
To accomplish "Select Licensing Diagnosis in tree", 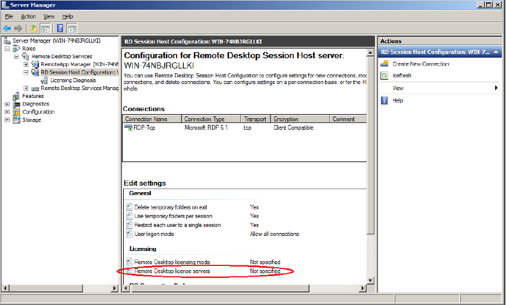I will 73,80.
